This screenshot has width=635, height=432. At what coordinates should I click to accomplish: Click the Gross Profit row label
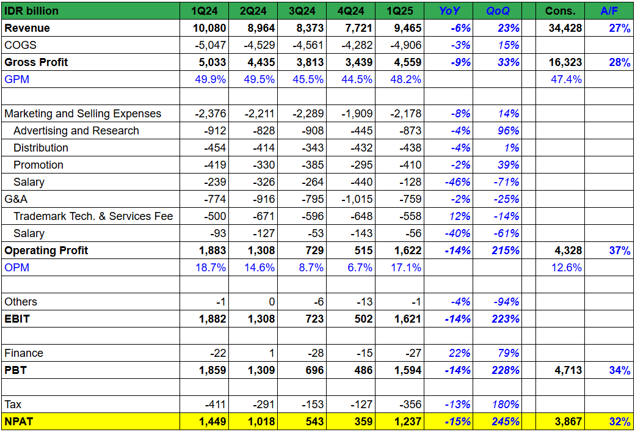click(x=36, y=62)
